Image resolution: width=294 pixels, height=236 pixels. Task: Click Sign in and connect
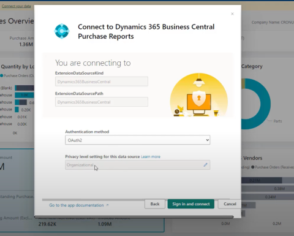coord(191,204)
